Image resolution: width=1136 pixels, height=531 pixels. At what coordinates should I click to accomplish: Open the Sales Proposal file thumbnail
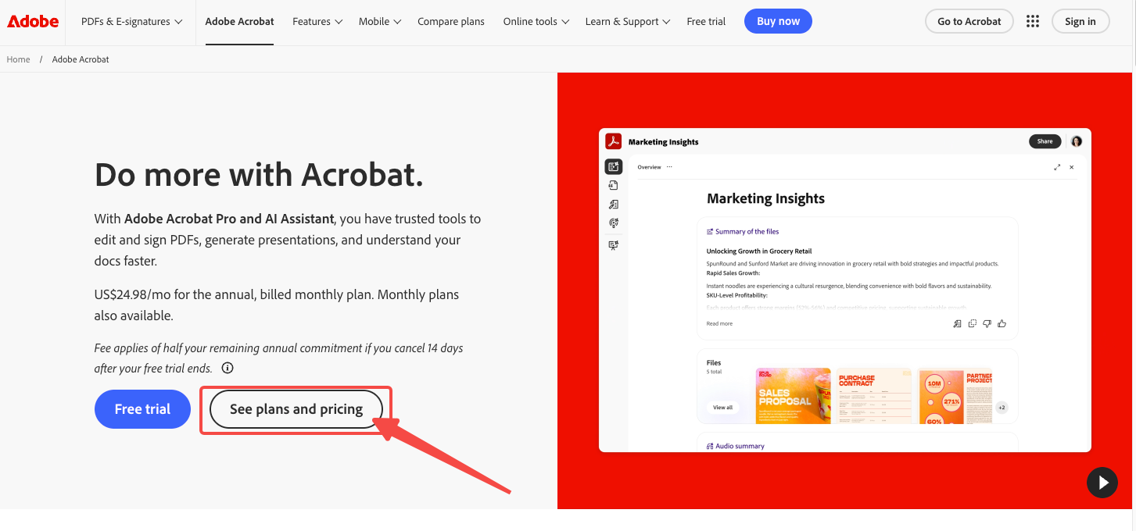[x=793, y=396]
